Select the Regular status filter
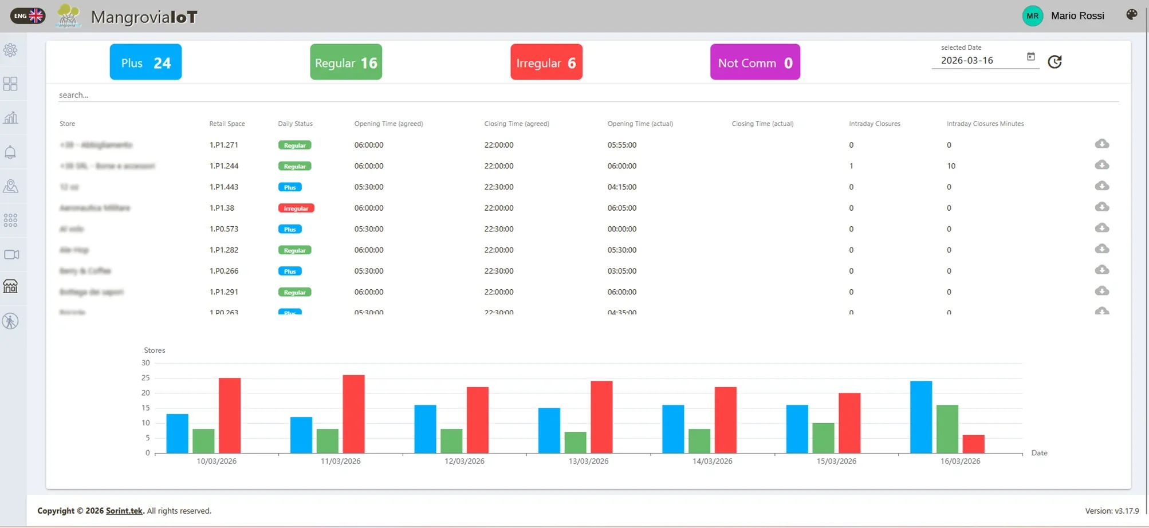Screen dimensions: 1149x528 (345, 62)
